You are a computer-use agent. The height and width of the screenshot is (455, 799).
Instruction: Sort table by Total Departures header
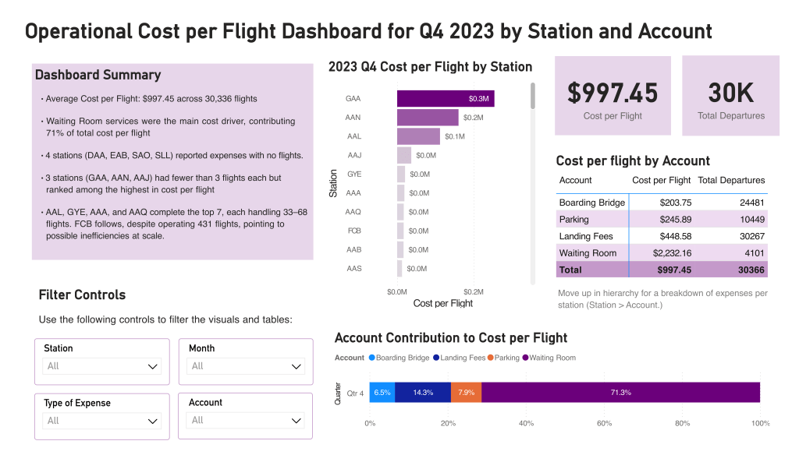coord(731,180)
